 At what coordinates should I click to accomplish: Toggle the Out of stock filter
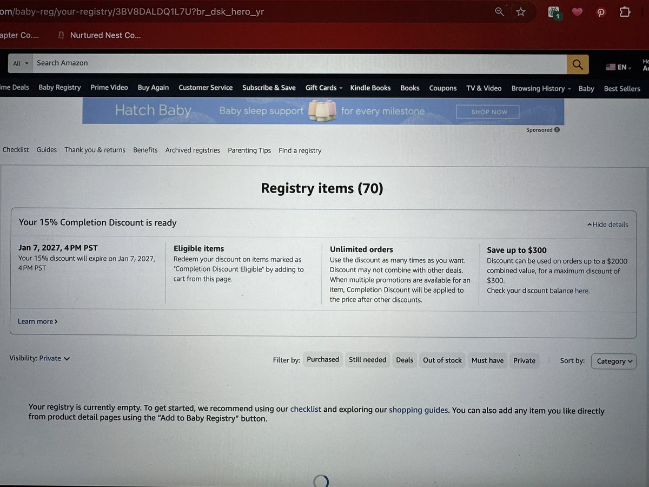pyautogui.click(x=442, y=360)
